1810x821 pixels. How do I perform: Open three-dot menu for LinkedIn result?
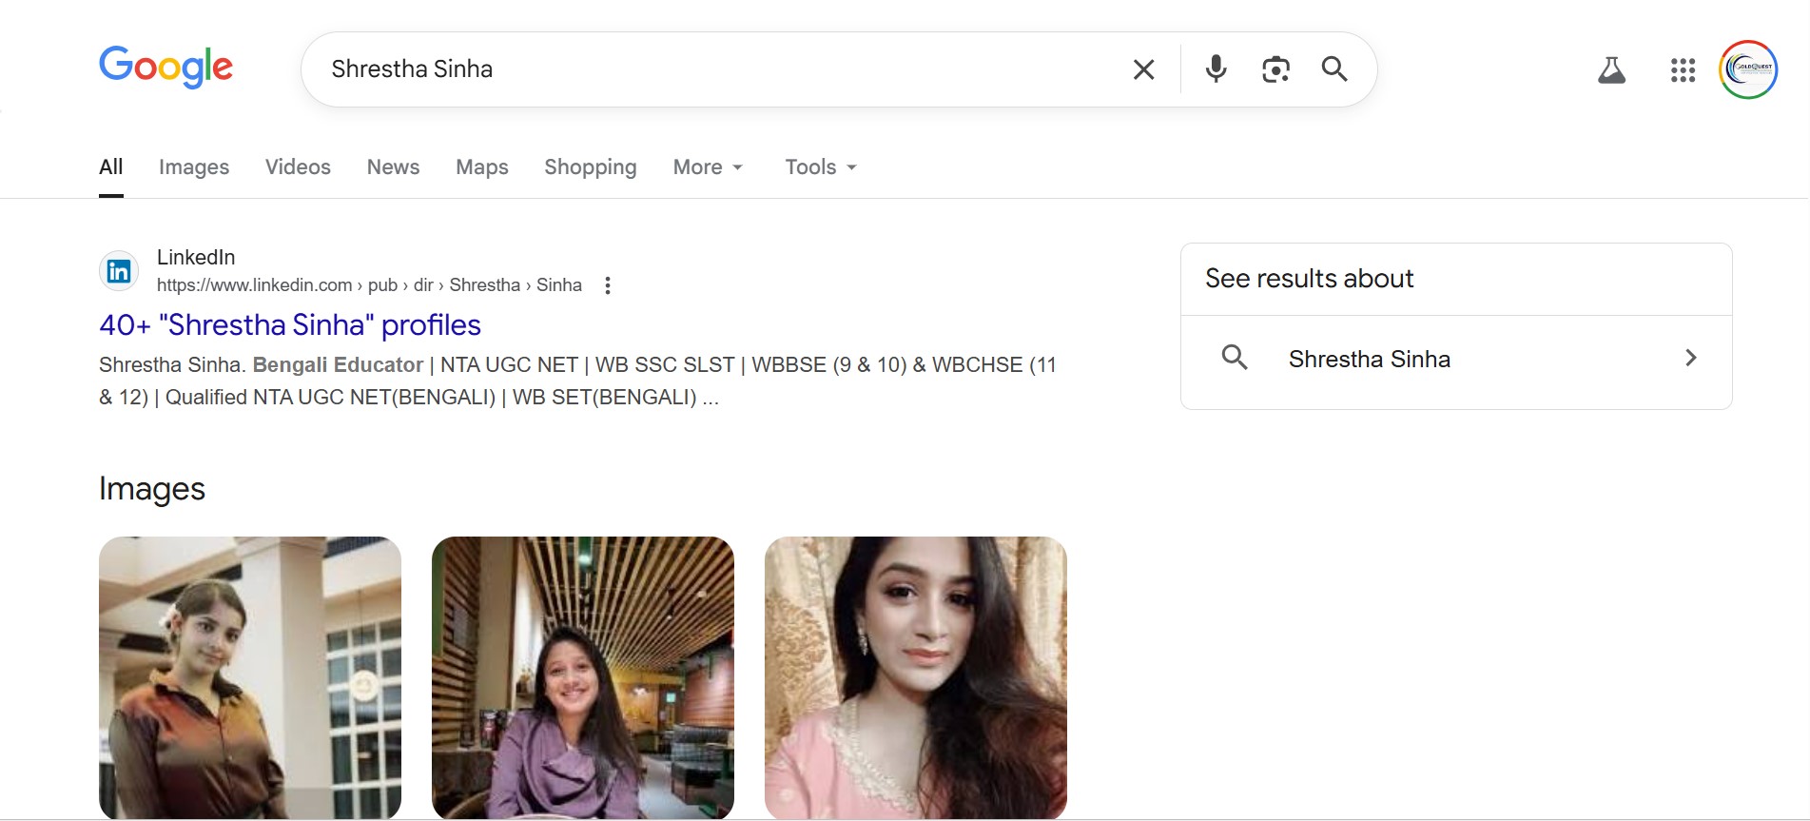click(608, 285)
